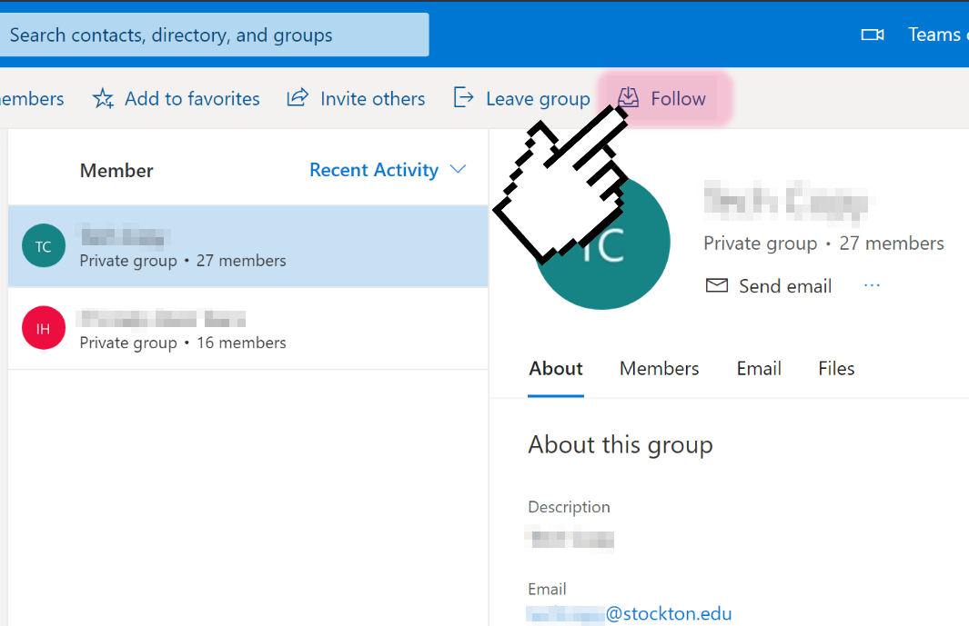Send email to the group

[x=769, y=286]
